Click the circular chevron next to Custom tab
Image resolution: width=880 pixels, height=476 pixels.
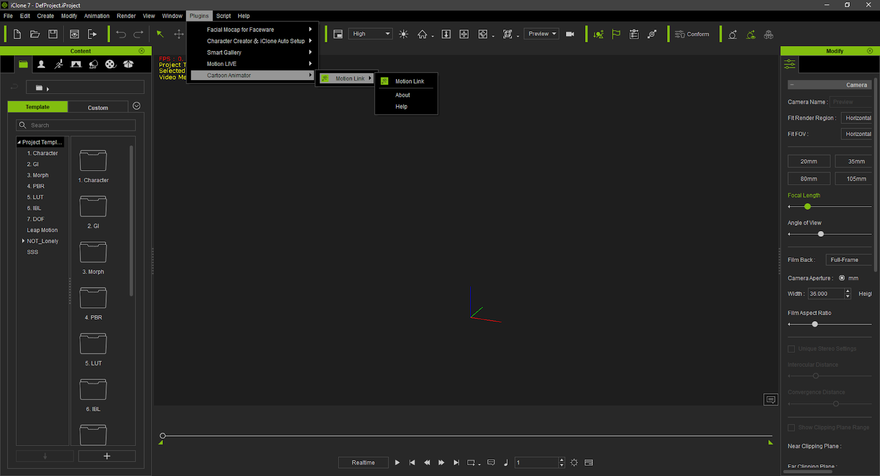point(136,106)
